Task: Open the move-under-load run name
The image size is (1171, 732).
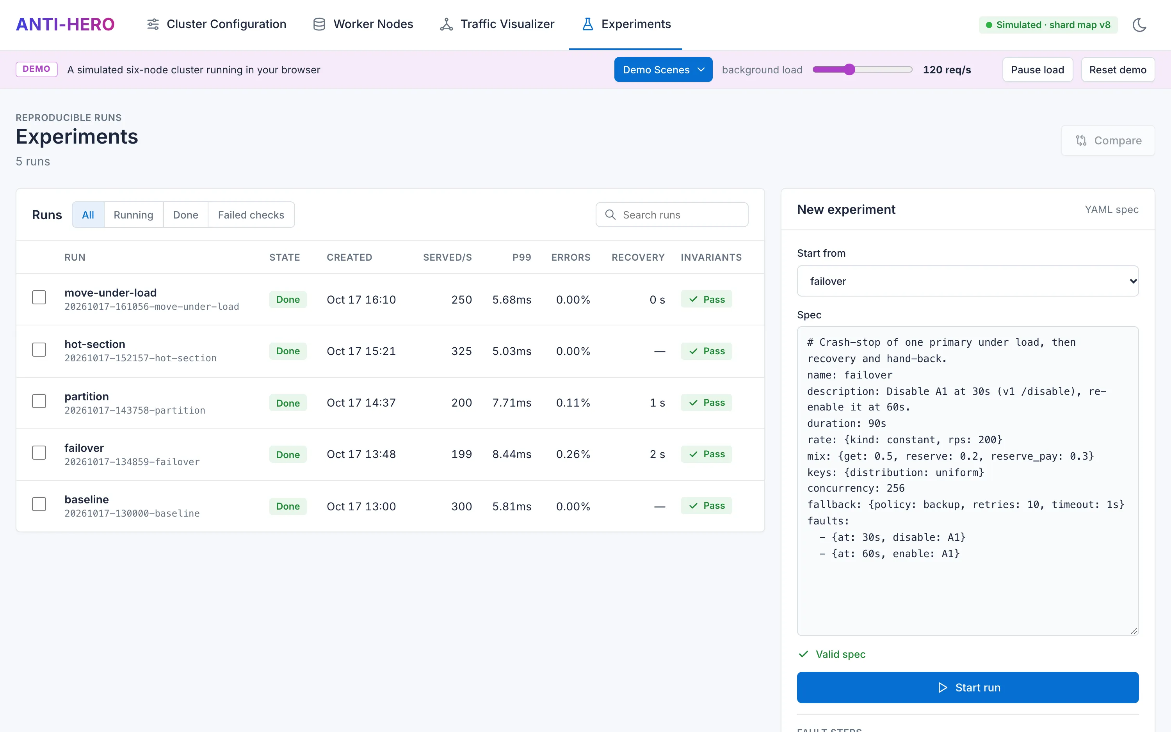Action: (x=110, y=292)
